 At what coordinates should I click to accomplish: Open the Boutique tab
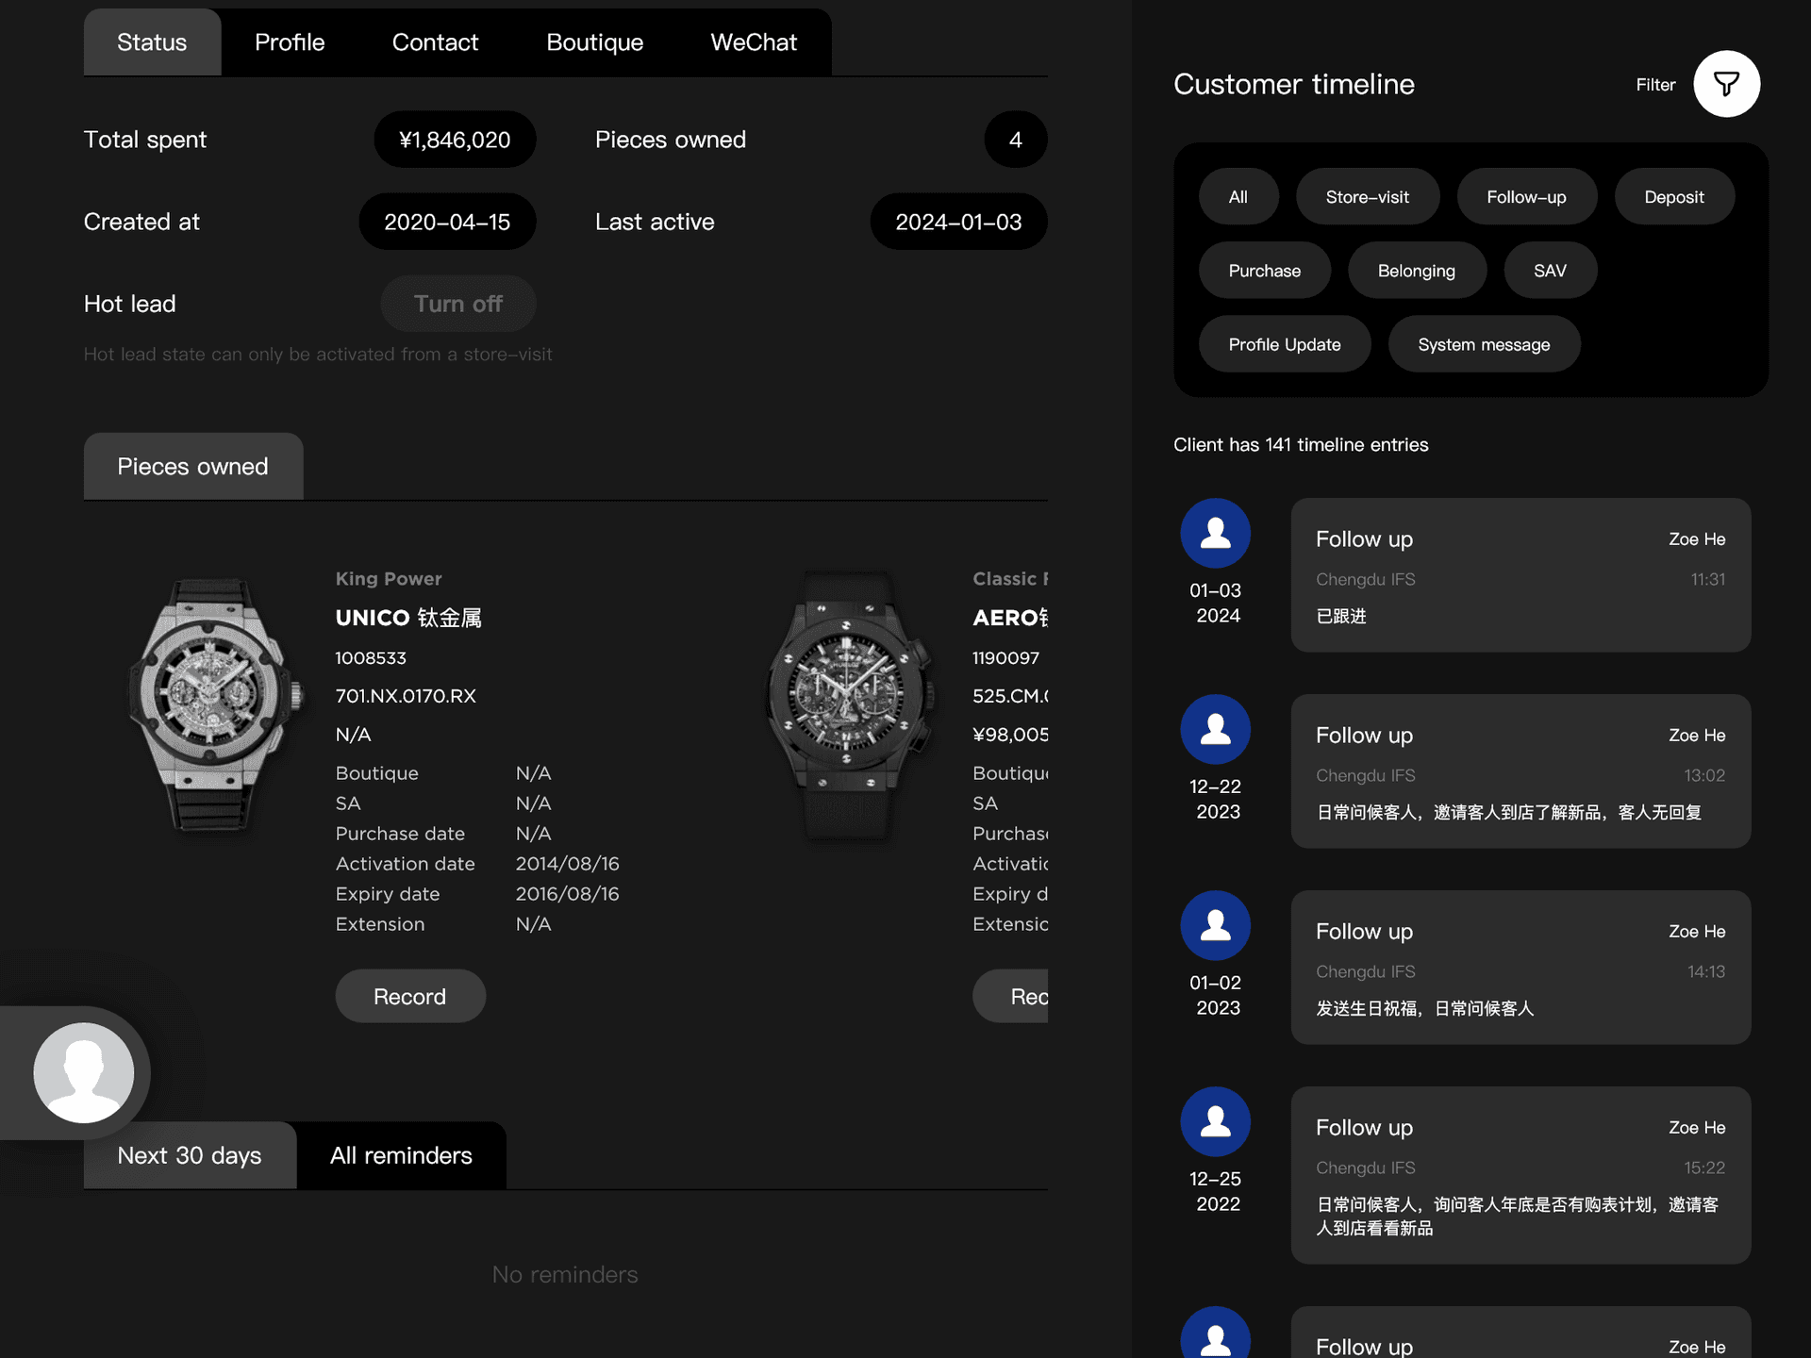(594, 42)
